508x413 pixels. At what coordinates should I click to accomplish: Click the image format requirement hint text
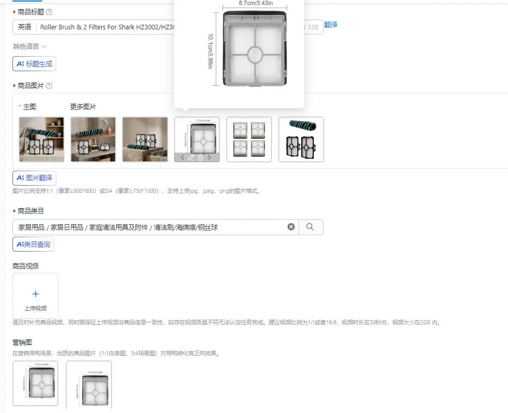pyautogui.click(x=136, y=191)
